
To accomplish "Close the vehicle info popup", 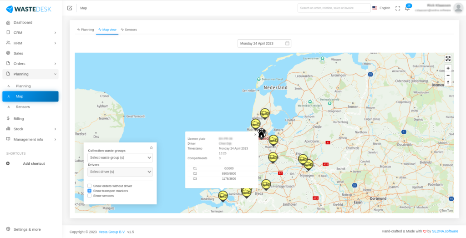I will click(x=255, y=135).
